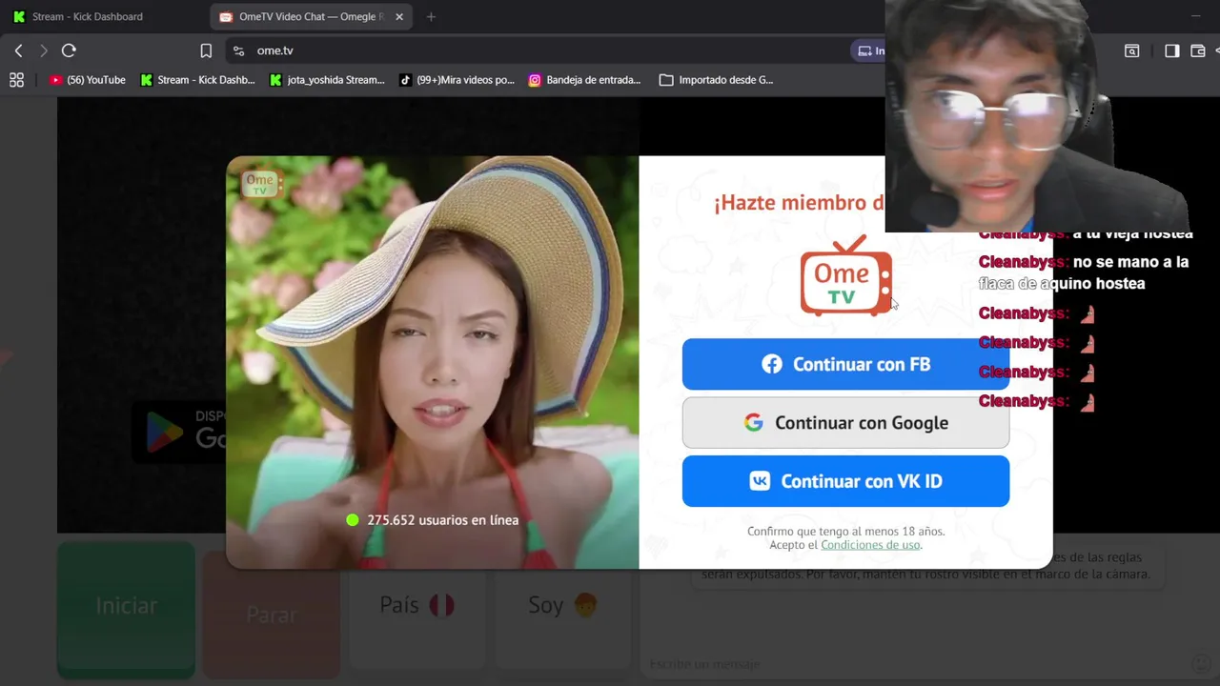Go back with browser back arrow
This screenshot has width=1220, height=686.
pos(18,50)
